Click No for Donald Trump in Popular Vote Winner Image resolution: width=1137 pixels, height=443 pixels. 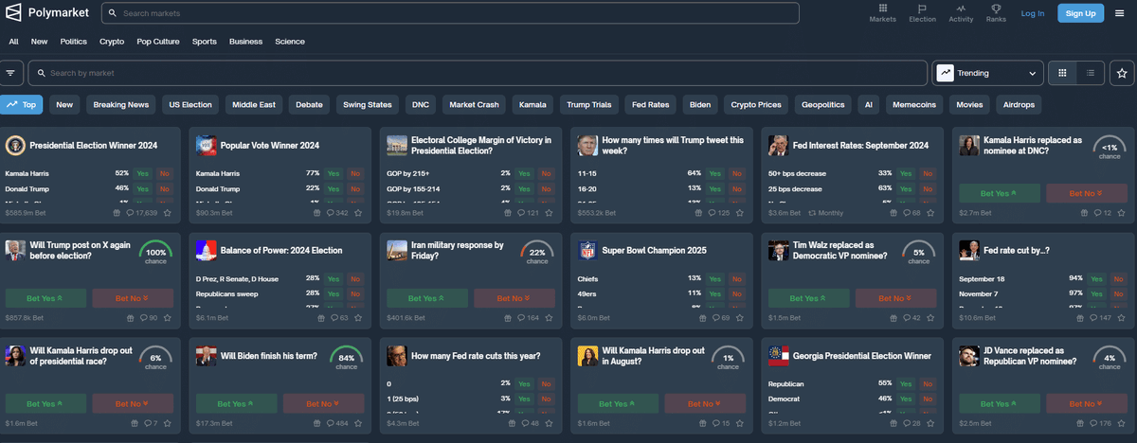point(355,189)
